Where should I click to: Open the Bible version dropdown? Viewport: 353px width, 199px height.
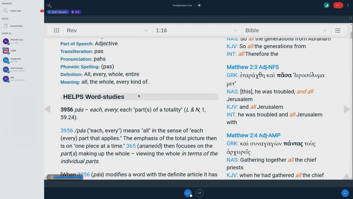[x=286, y=30]
